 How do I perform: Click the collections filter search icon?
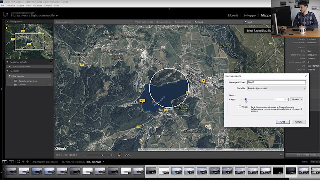coord(9,76)
